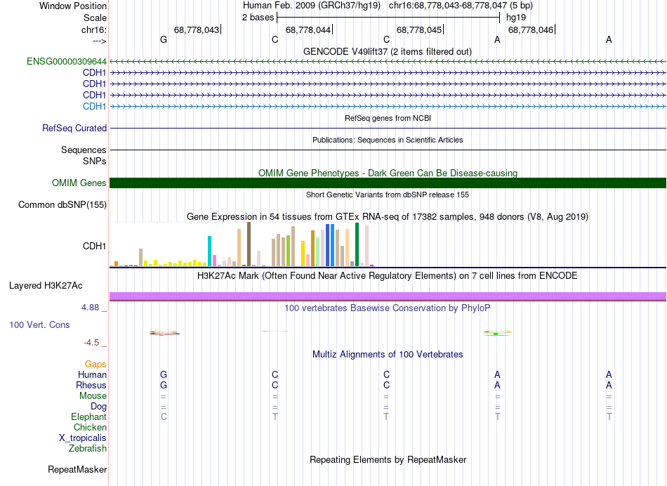The image size is (667, 486).
Task: Select the 100 Vert. Cons track label
Action: point(39,324)
